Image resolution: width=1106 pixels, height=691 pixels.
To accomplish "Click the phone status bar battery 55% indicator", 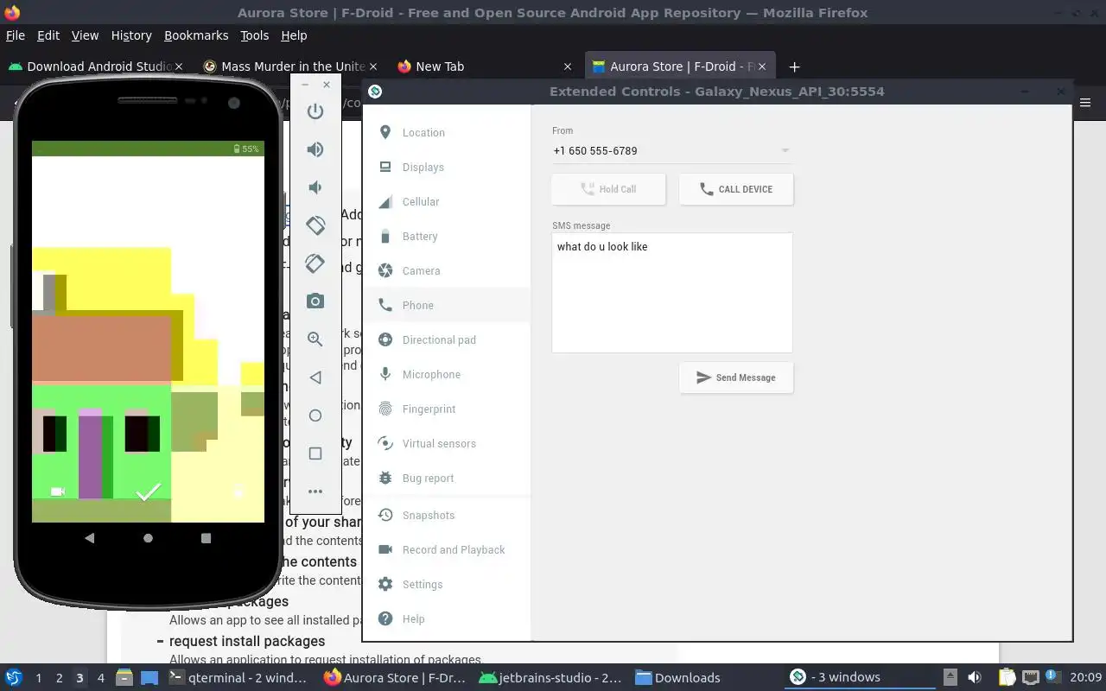I will point(246,149).
